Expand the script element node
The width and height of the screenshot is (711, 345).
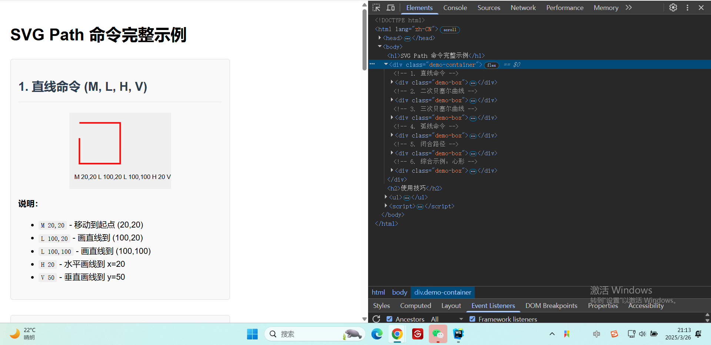pyautogui.click(x=386, y=206)
